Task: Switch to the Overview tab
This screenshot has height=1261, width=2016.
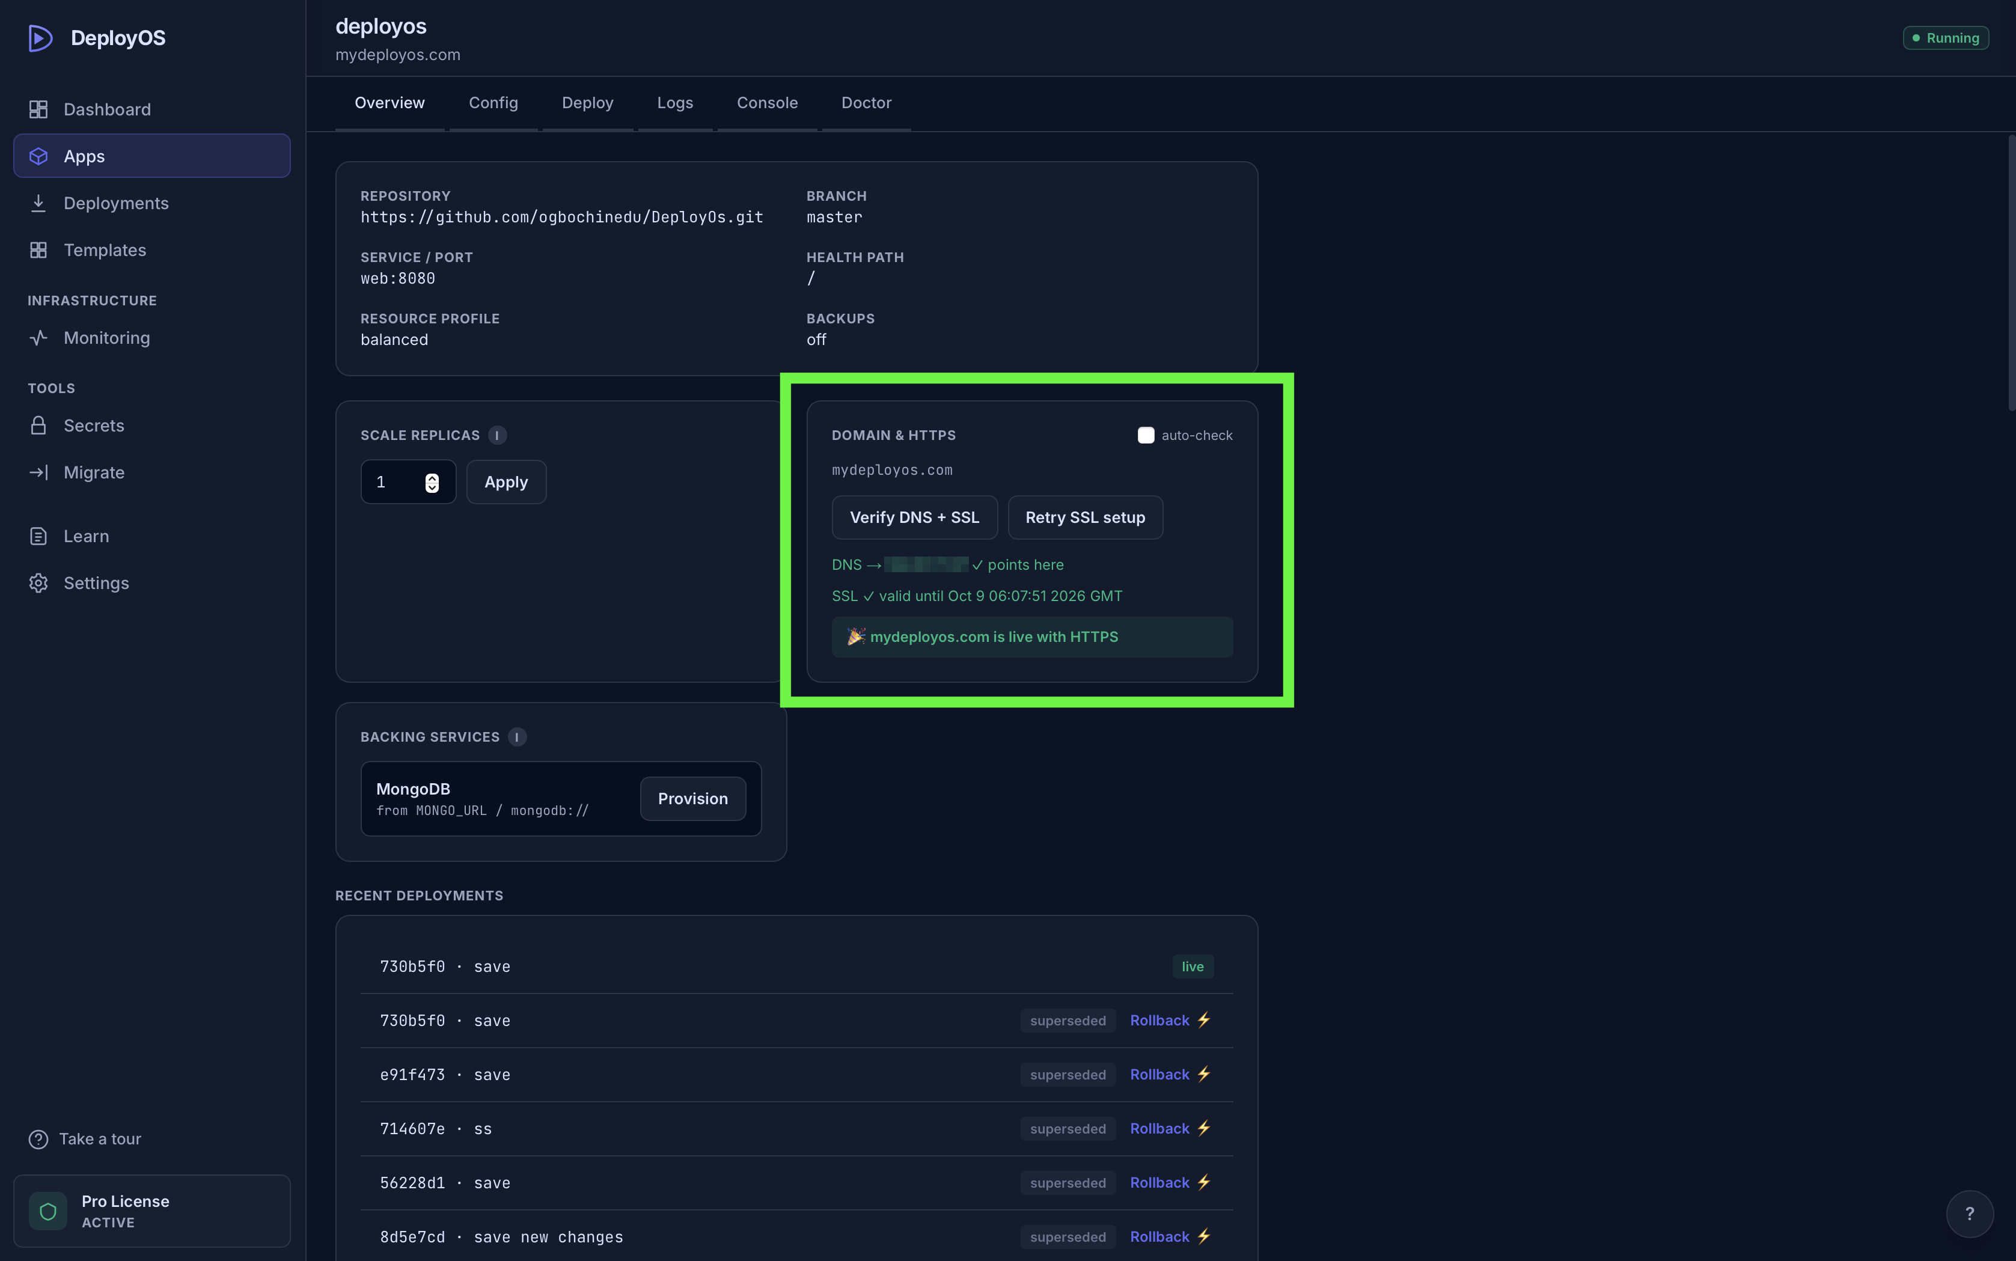Action: click(389, 103)
